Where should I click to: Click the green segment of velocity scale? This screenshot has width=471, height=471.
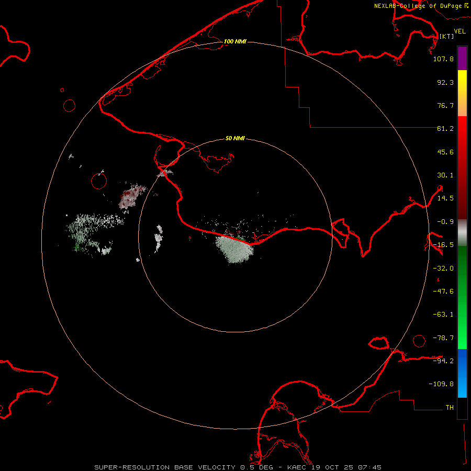point(462,297)
